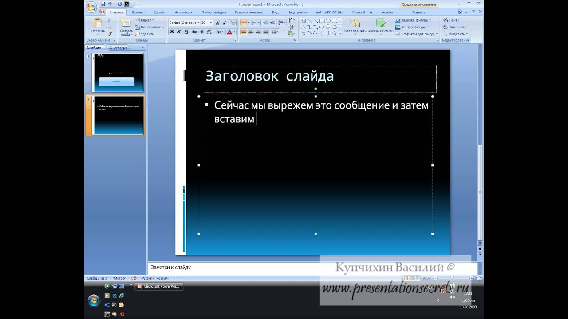Toggle italic (К) formatting
The height and width of the screenshot is (319, 568).
[x=179, y=32]
